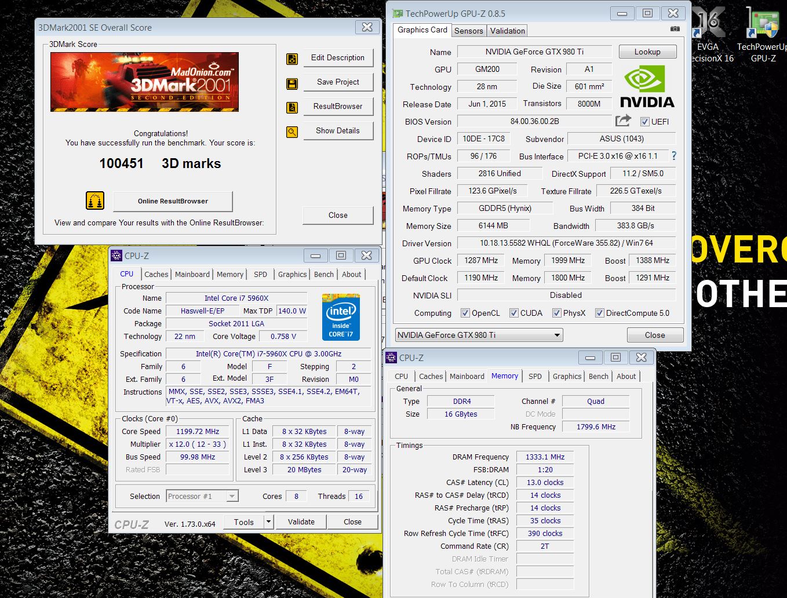Open Caches tab in CPU-Z CPU window

[156, 274]
